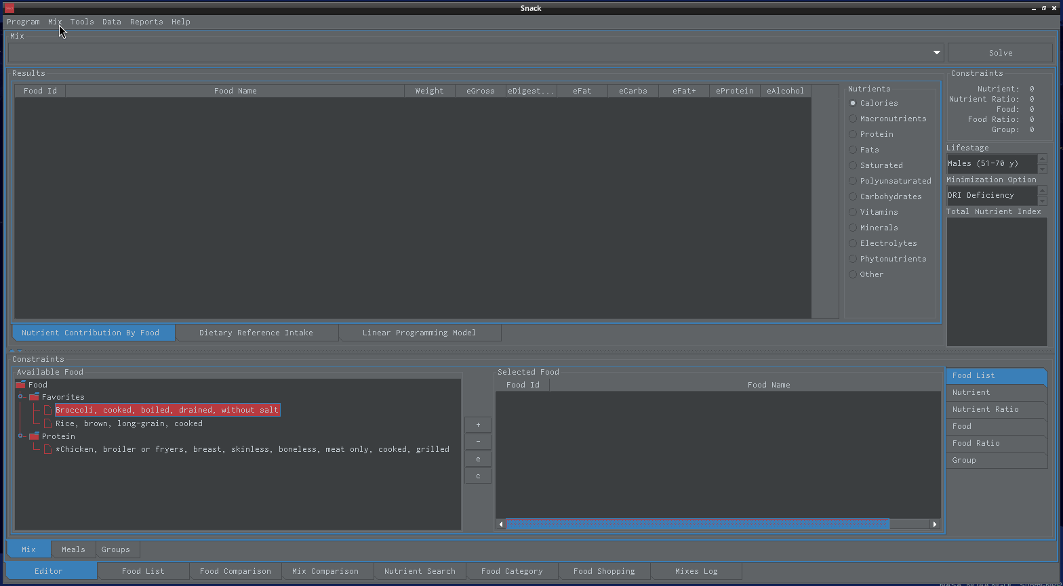Click the Protein folder icon in tree
This screenshot has height=586, width=1063.
[x=34, y=436]
